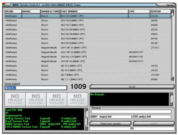Image resolution: width=178 pixels, height=135 pixels.
Task: Click the greyed Update button
Action: pos(154,124)
